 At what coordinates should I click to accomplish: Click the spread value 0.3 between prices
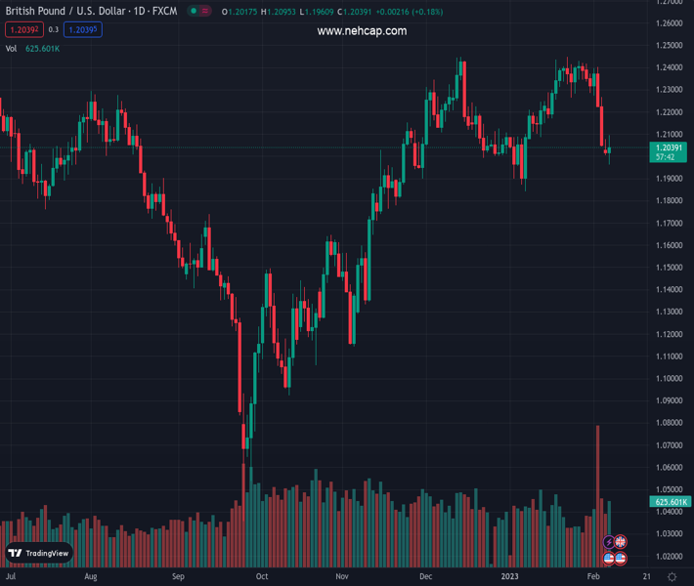coord(54,30)
